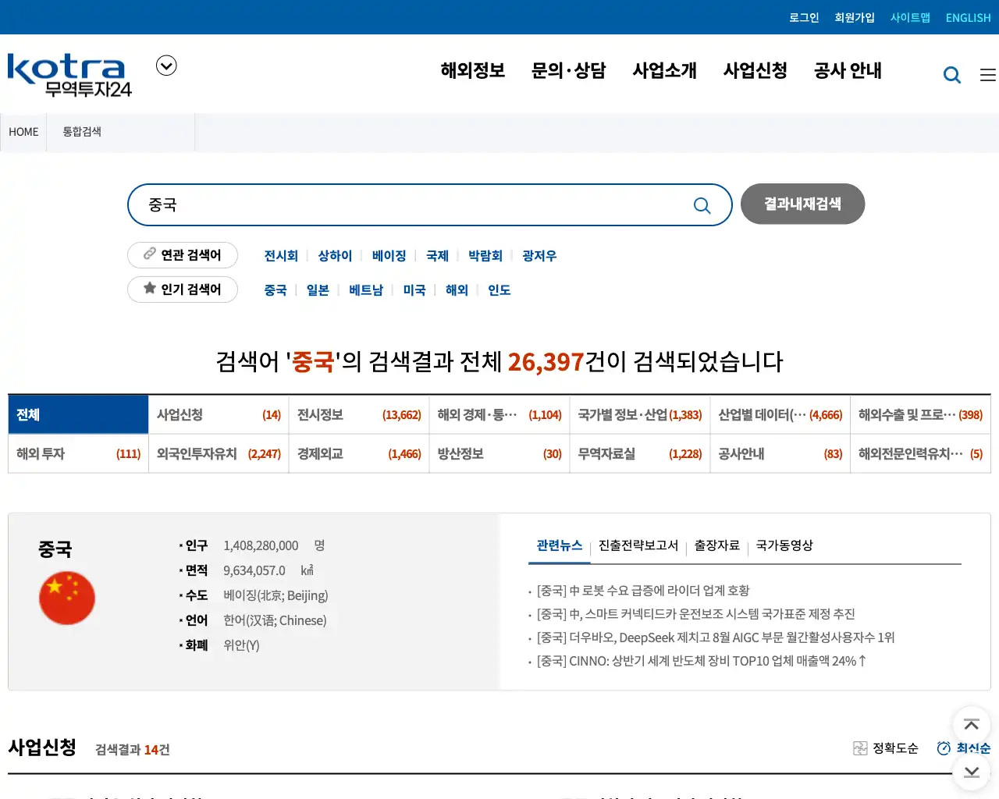Click the magnifier inside the search field

702,204
